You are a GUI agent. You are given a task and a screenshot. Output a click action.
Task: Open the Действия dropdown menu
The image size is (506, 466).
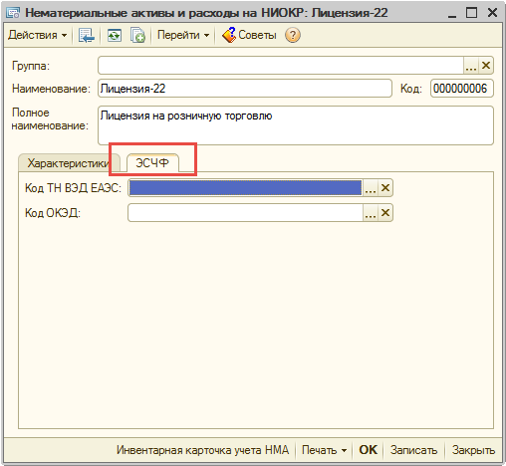pyautogui.click(x=37, y=35)
